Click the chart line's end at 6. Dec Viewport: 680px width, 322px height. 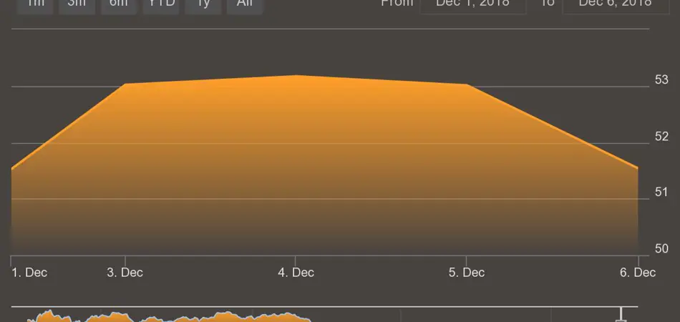(637, 168)
